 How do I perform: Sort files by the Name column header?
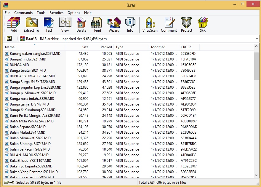click(35, 47)
